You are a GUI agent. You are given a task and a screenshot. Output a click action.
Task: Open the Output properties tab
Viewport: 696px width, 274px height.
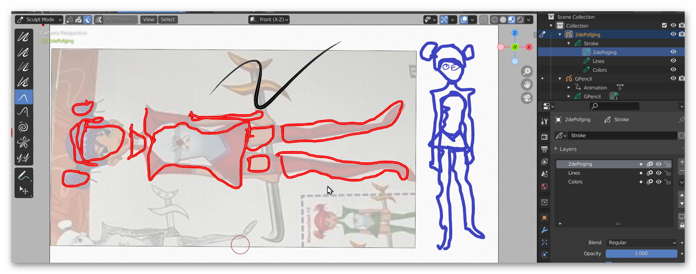pos(544,149)
